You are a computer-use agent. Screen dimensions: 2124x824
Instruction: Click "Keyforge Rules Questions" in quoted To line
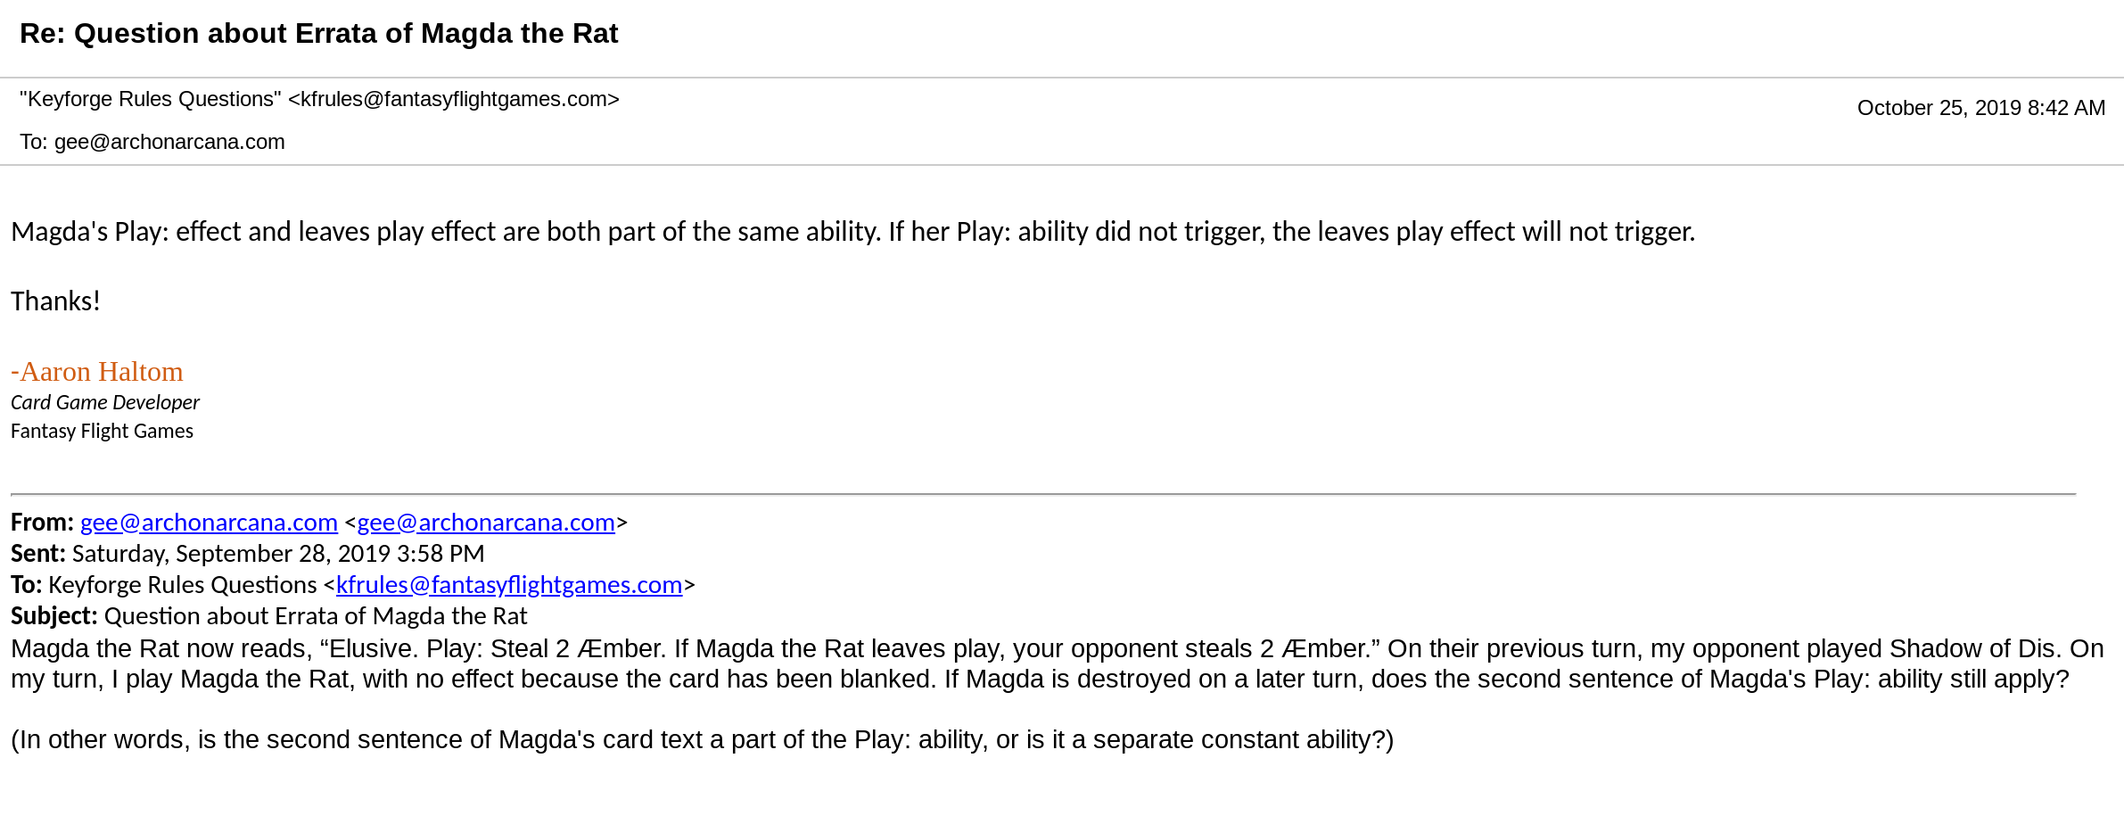pyautogui.click(x=182, y=585)
